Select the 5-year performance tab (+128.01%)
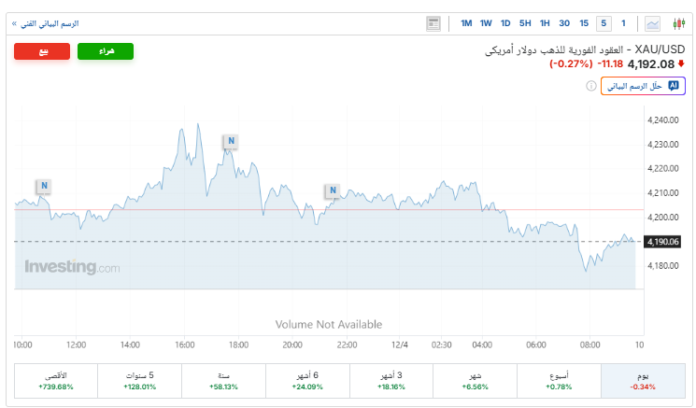696x408 pixels. click(139, 380)
